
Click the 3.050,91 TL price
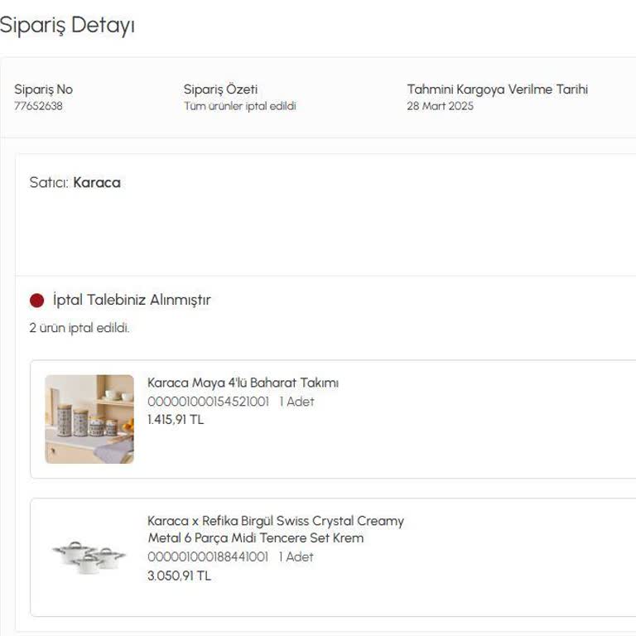point(179,576)
